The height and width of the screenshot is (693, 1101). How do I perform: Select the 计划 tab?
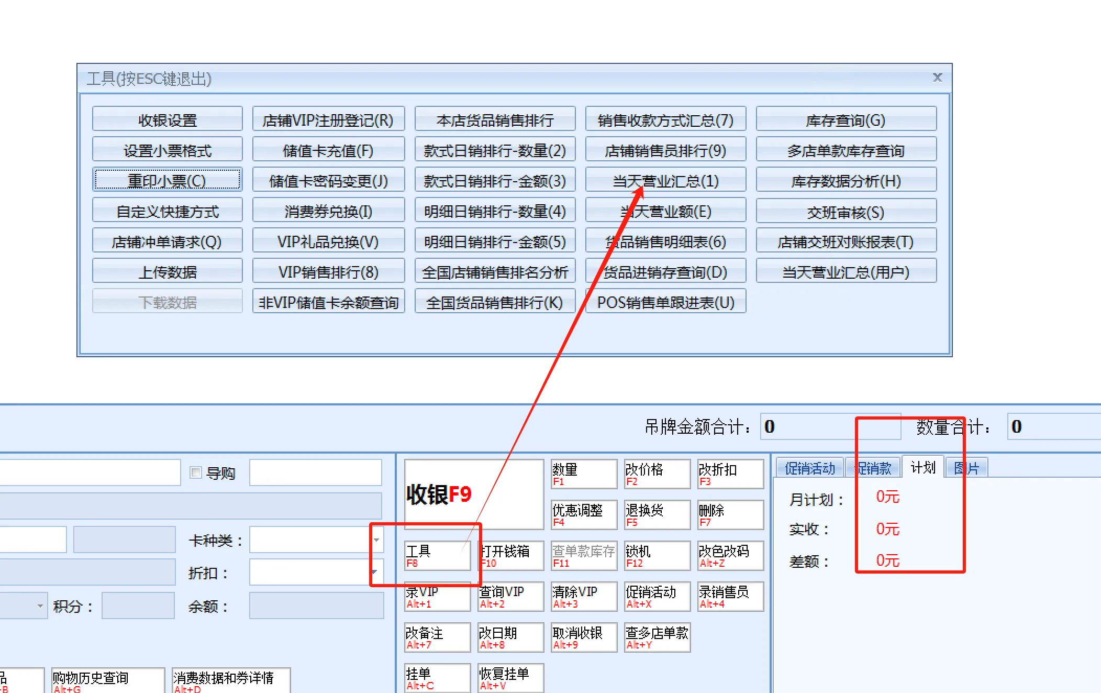[x=922, y=467]
